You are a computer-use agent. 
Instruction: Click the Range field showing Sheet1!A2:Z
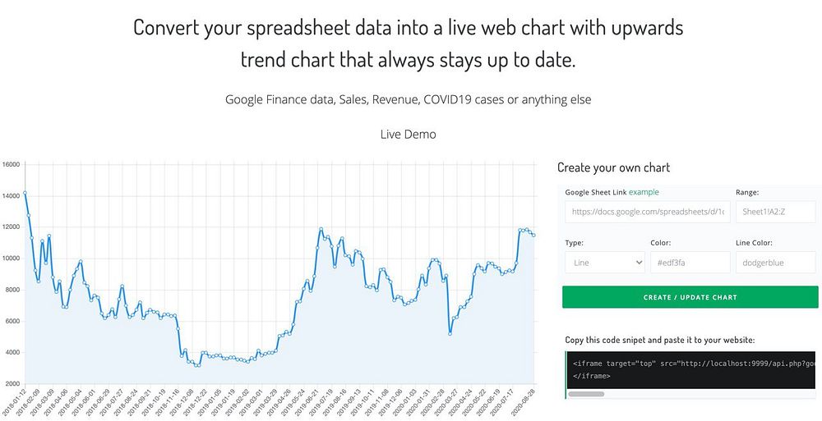pos(776,212)
